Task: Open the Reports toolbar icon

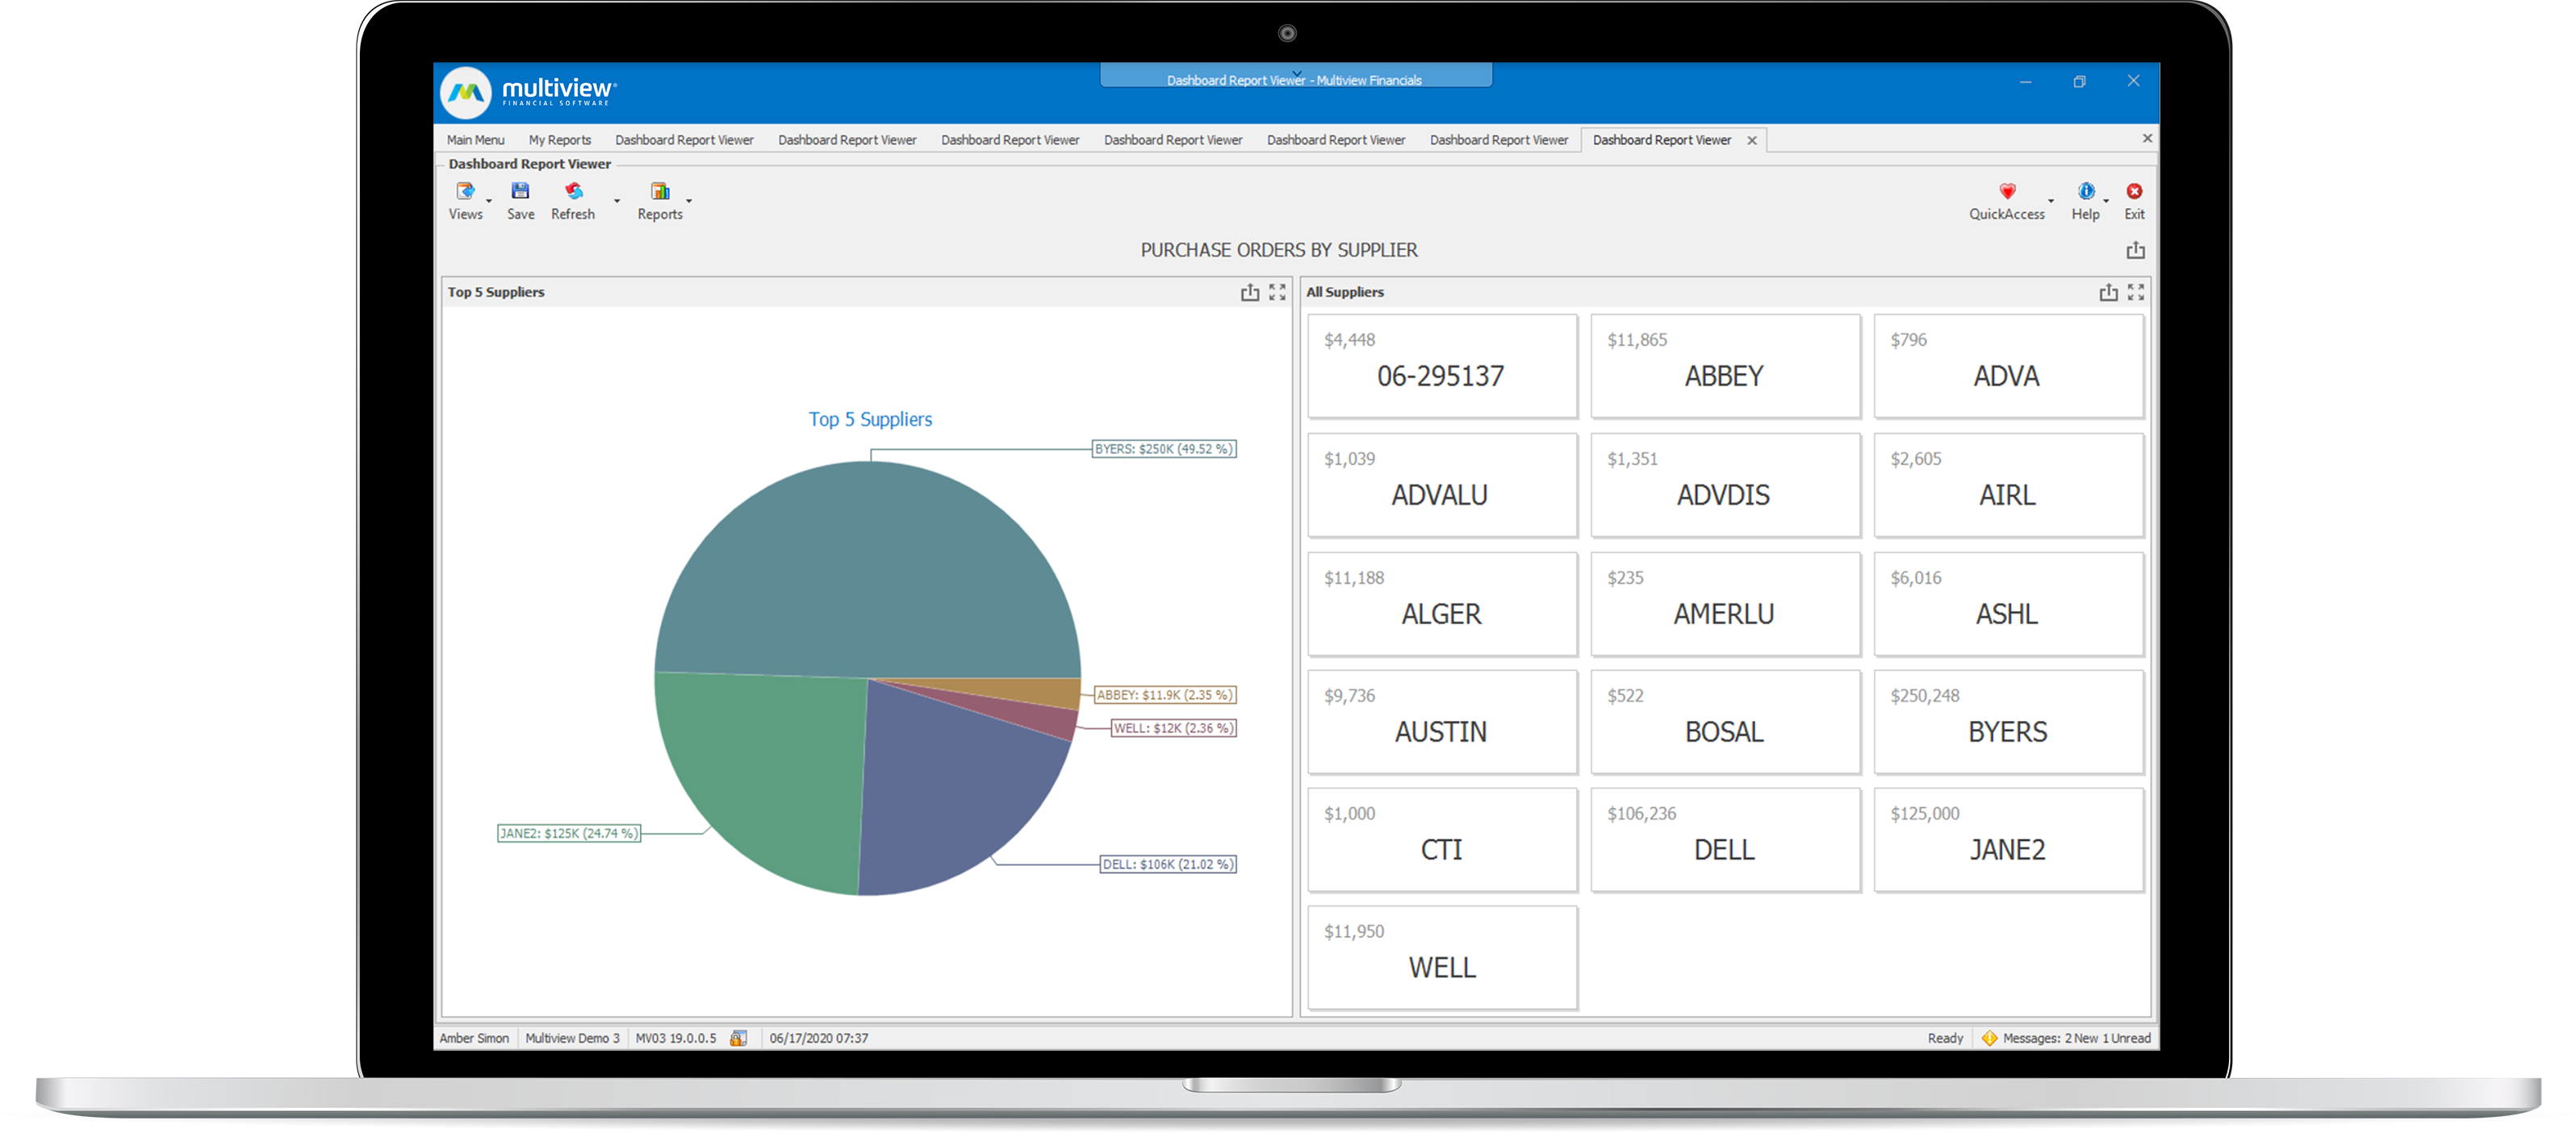Action: 659,192
